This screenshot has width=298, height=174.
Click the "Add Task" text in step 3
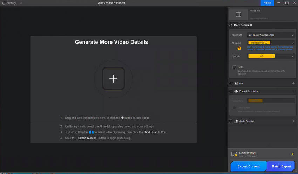coord(150,132)
